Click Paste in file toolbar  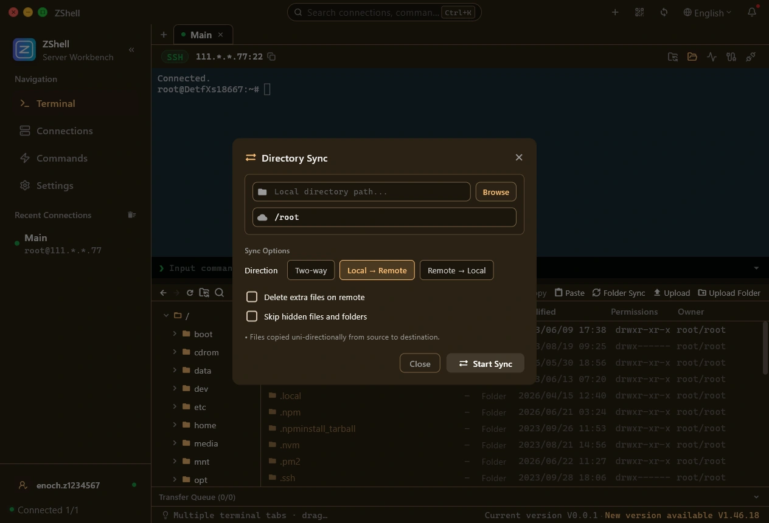(569, 293)
